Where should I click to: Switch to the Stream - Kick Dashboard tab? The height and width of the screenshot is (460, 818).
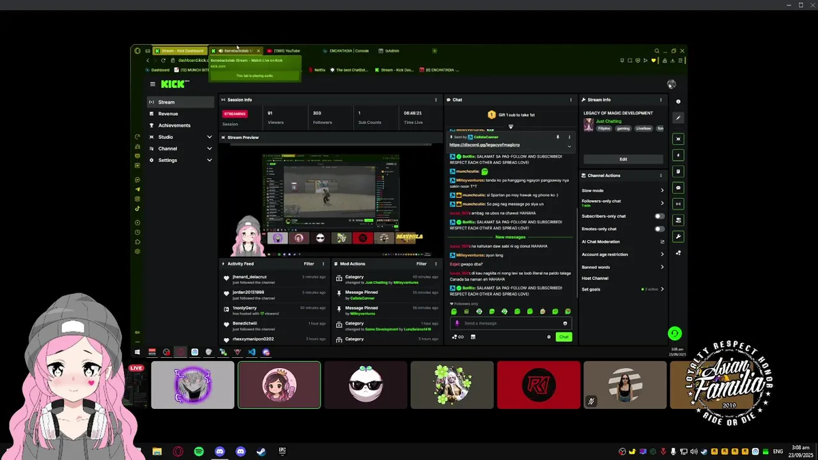[181, 50]
